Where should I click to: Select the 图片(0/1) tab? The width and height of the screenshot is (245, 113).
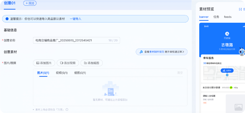click(x=43, y=73)
